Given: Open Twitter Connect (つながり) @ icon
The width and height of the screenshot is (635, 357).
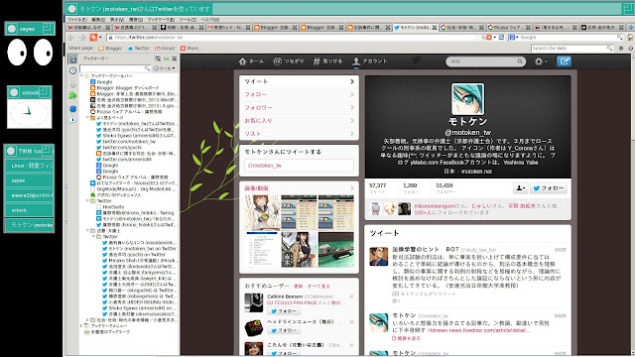Looking at the screenshot, I should click(x=278, y=61).
